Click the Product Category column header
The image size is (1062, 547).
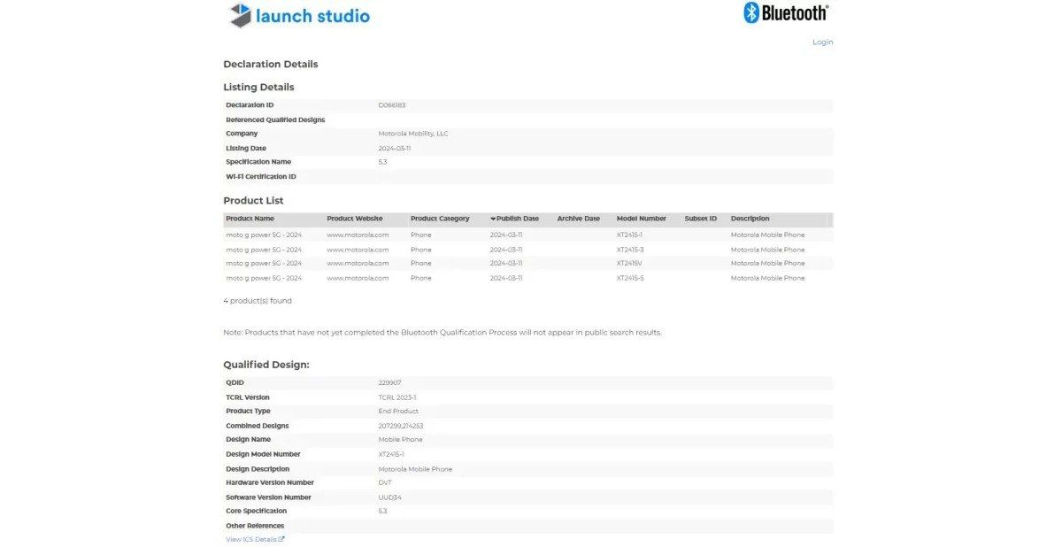(440, 219)
